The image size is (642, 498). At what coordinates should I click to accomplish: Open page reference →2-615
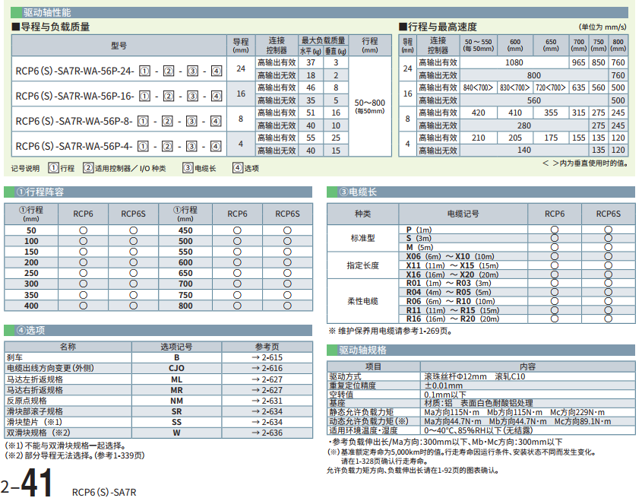[x=267, y=357]
